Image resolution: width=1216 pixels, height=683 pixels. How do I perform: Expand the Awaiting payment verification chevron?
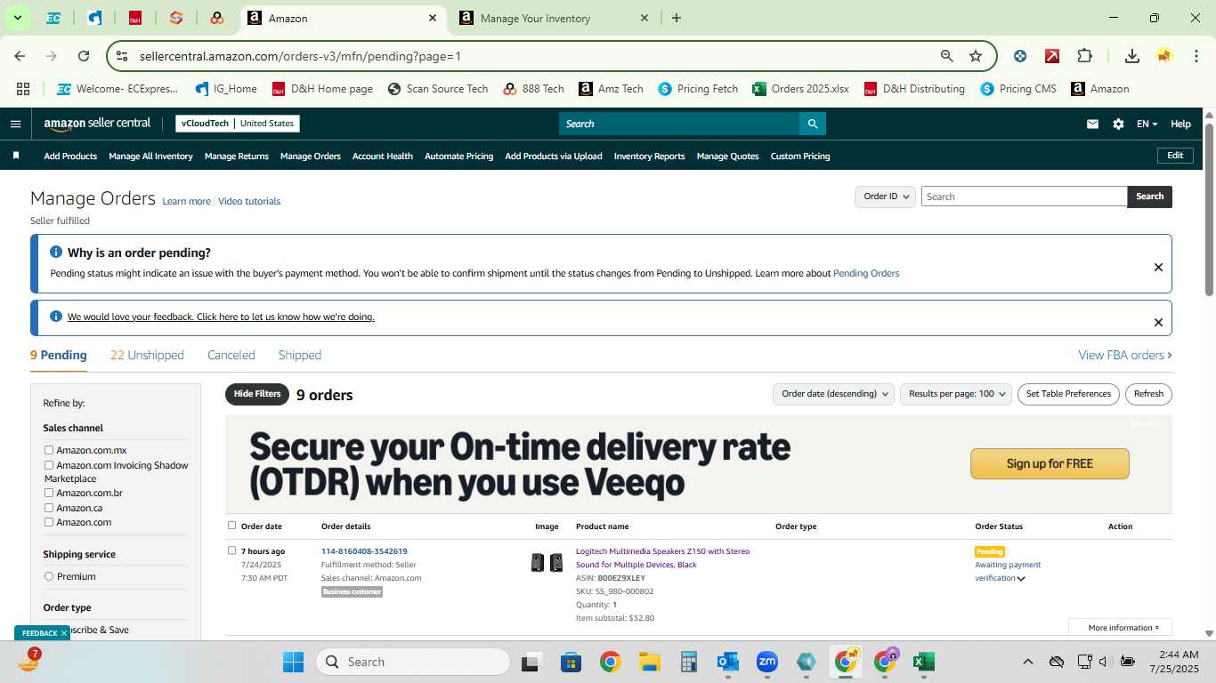1021,579
